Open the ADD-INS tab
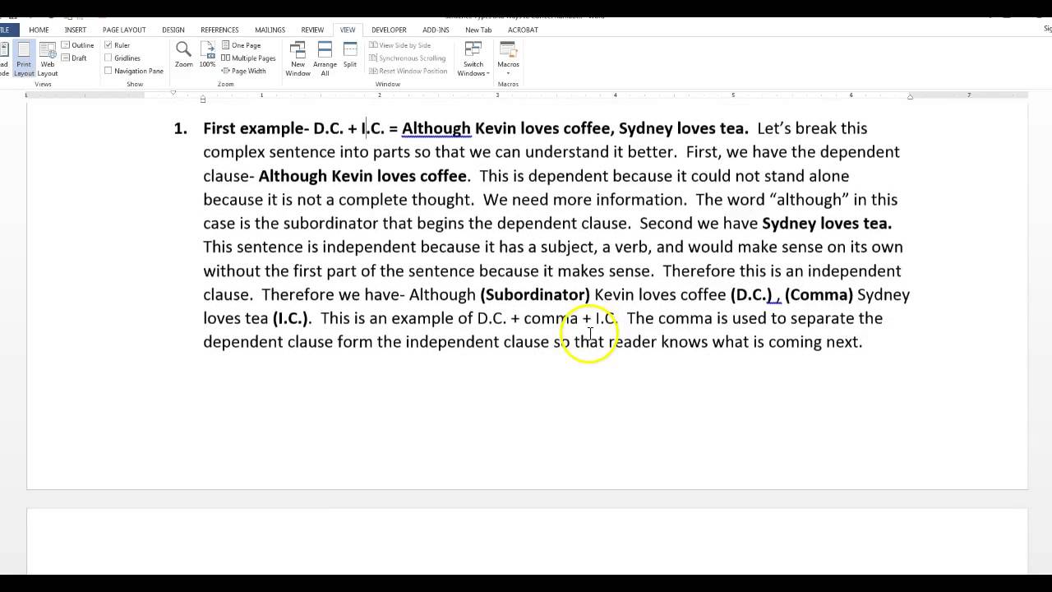Screen dimensions: 1052x592 pyautogui.click(x=436, y=30)
